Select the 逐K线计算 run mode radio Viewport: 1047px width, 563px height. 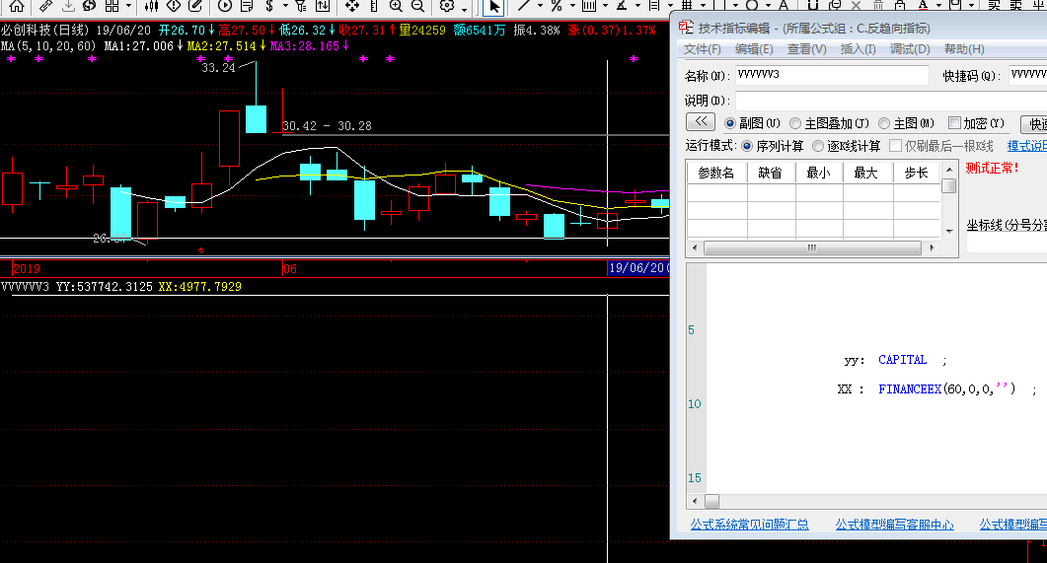tap(818, 146)
